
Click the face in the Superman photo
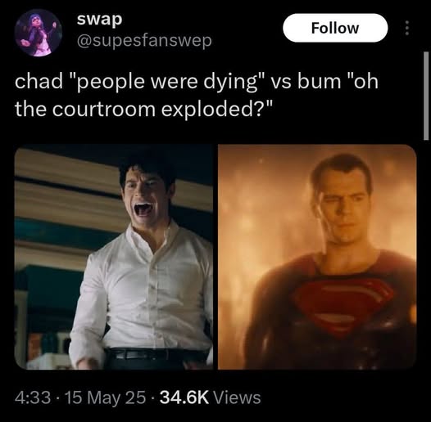pos(343,209)
